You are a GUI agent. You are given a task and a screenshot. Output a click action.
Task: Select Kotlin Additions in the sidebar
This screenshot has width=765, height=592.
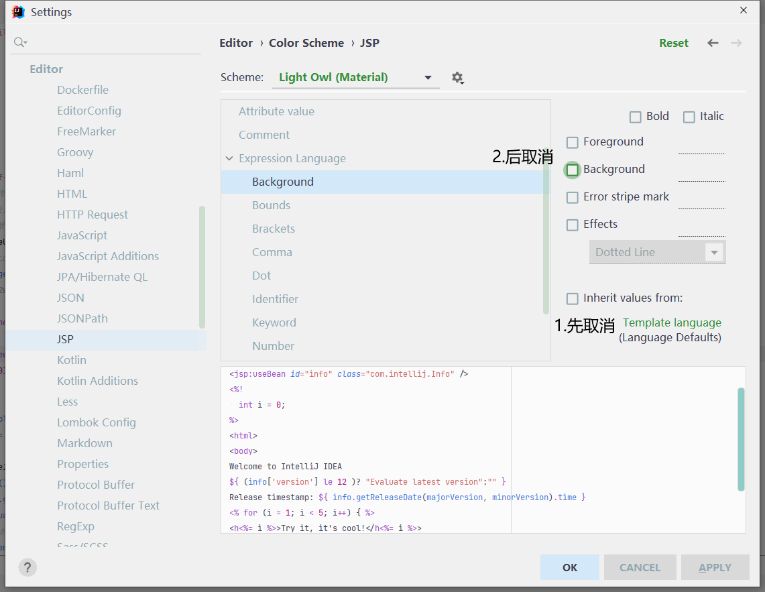coord(98,381)
